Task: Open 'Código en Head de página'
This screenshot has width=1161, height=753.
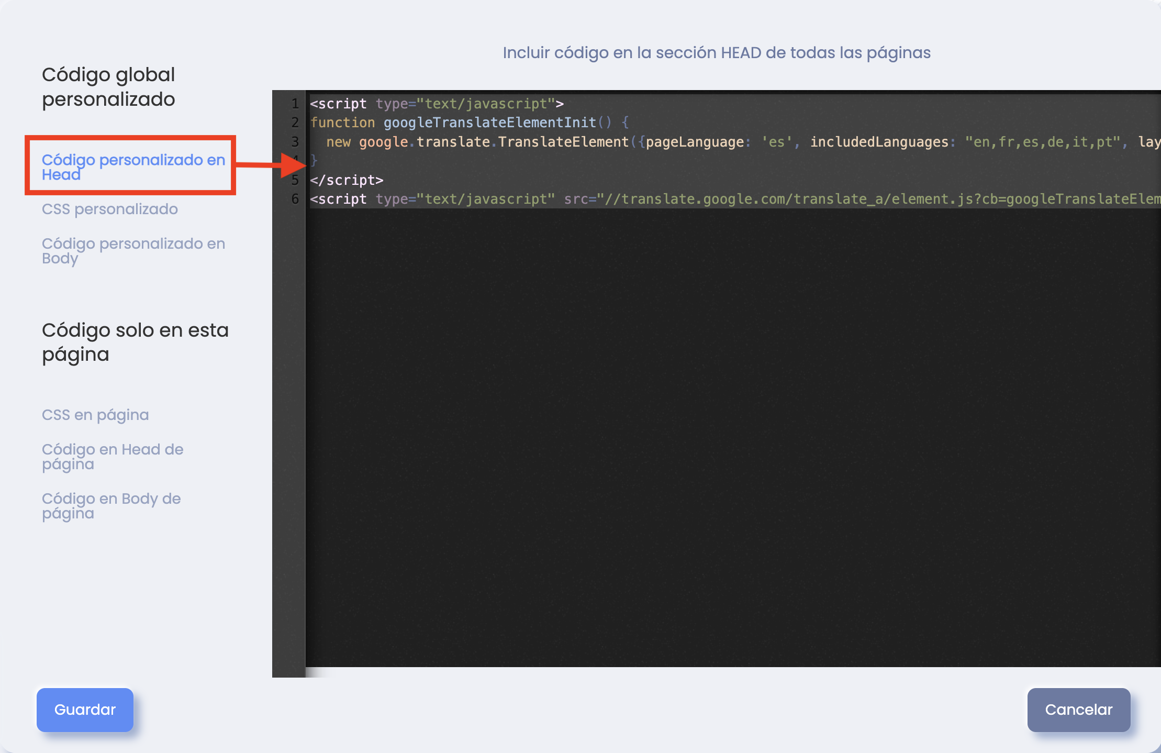Action: [x=113, y=456]
